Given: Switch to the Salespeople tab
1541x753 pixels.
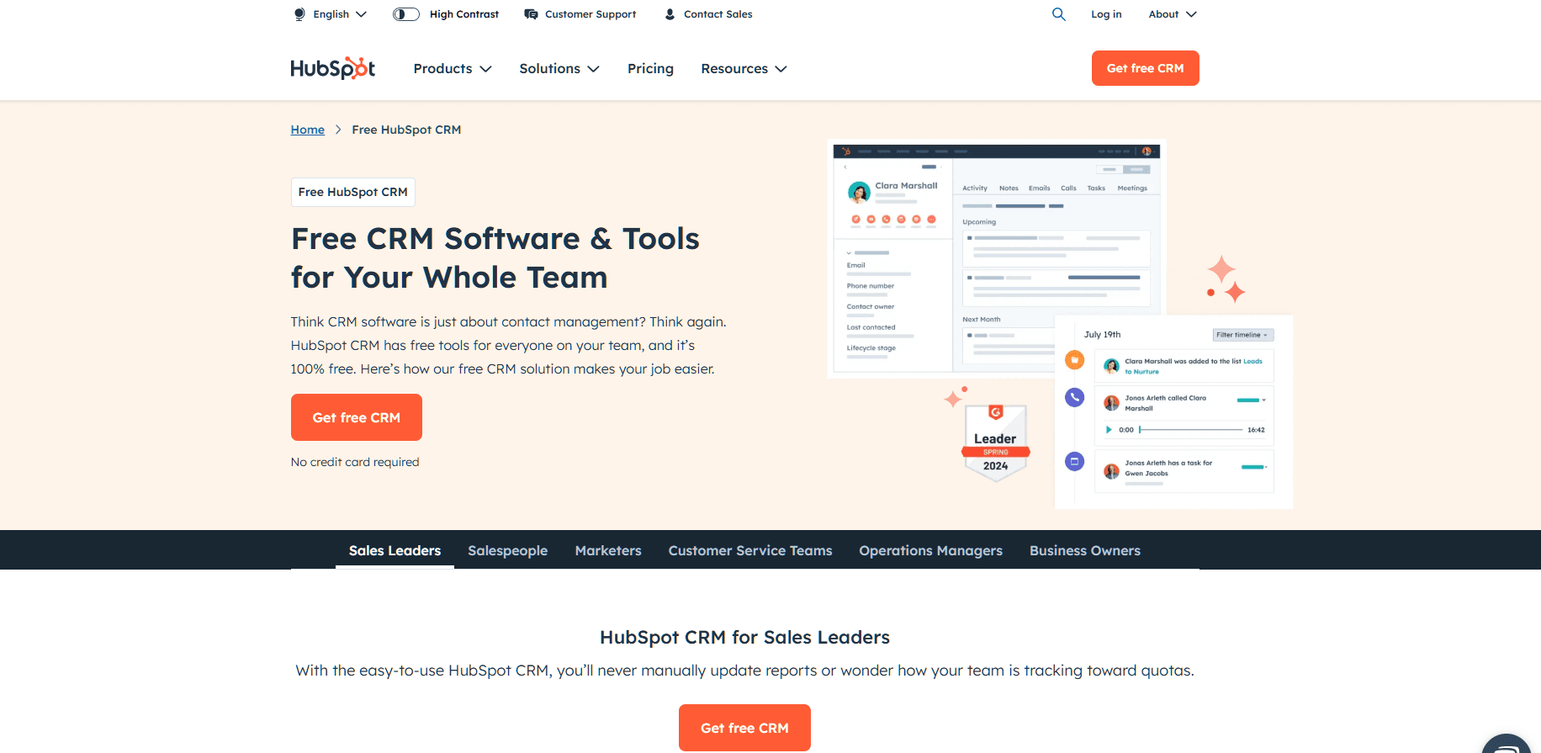Looking at the screenshot, I should coord(507,550).
